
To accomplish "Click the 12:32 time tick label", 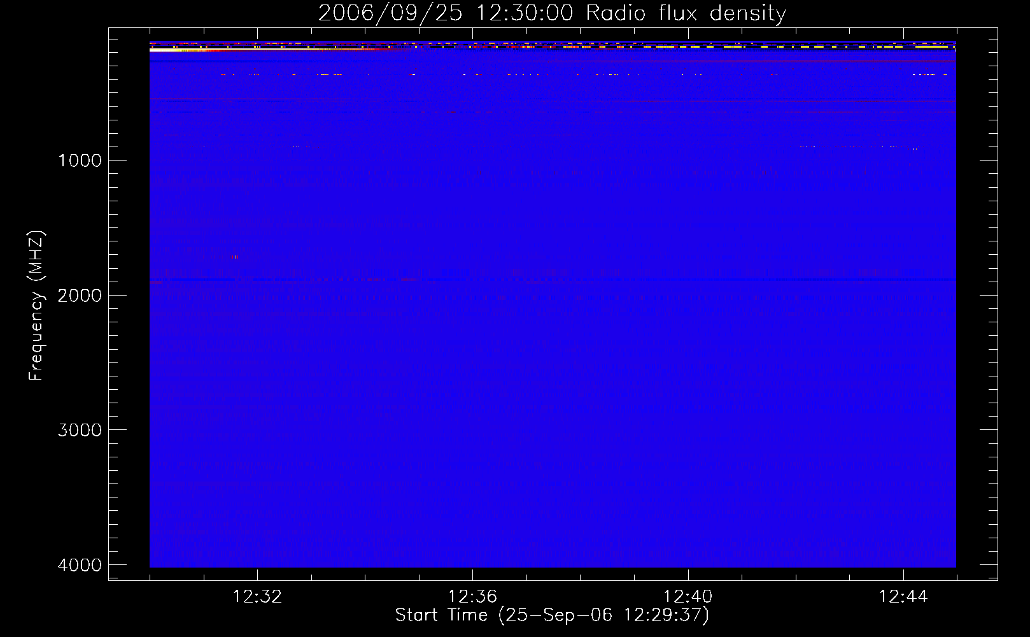I will pyautogui.click(x=257, y=597).
